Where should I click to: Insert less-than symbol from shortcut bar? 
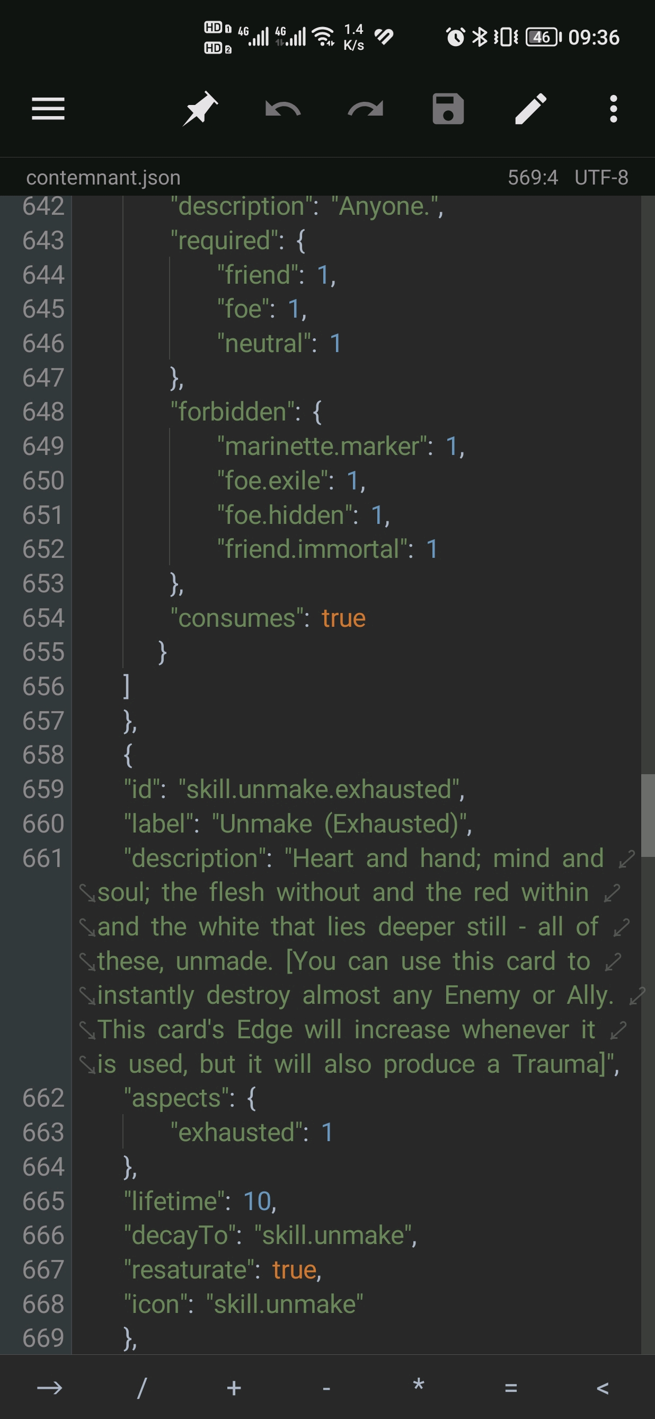tap(603, 1388)
